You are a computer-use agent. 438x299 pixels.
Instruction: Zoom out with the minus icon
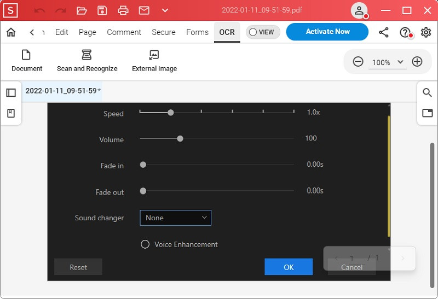tap(358, 62)
